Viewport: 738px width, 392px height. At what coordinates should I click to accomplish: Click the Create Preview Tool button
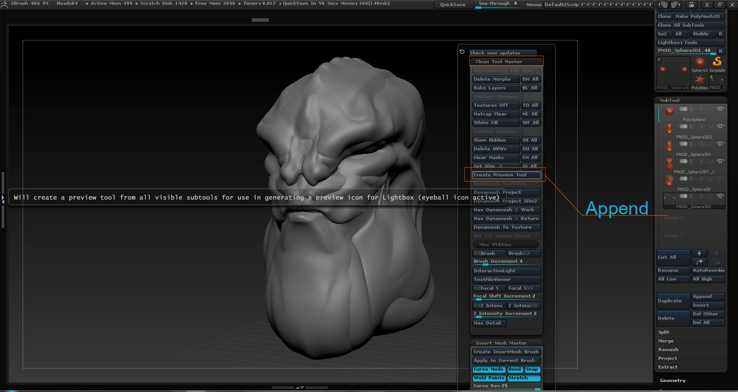pos(506,175)
